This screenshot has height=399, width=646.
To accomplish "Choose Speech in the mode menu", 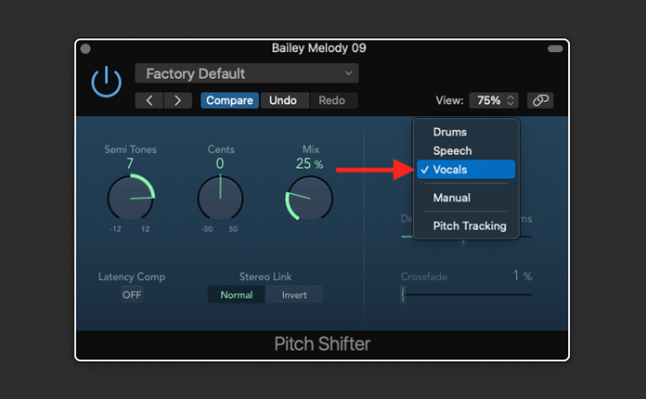I will point(452,150).
